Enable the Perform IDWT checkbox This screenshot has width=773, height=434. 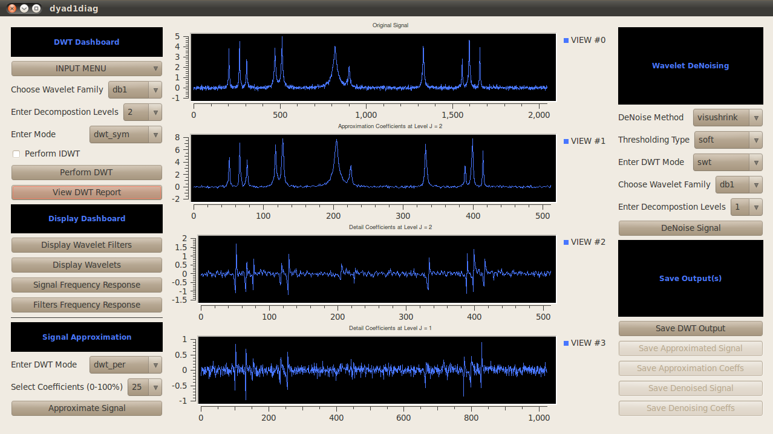16,154
